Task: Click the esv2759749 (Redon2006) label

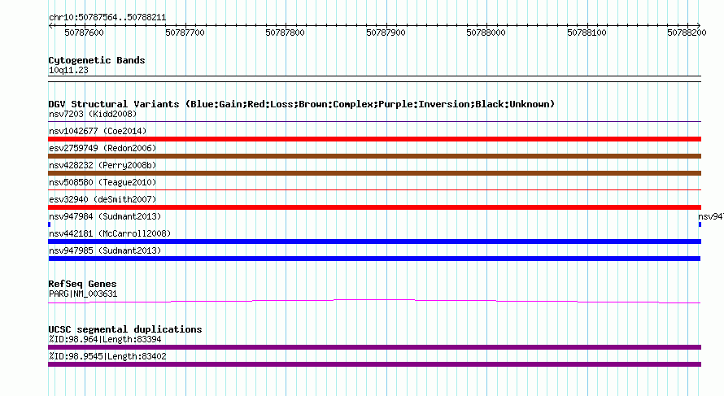Action: coord(102,148)
